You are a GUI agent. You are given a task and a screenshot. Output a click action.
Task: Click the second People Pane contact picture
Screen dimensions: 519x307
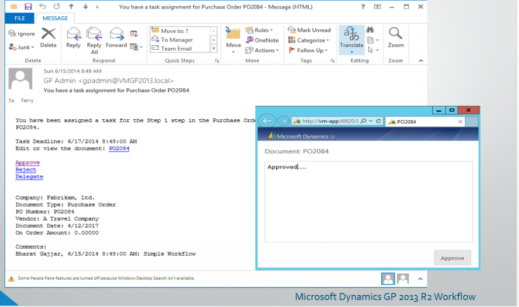pos(403,279)
